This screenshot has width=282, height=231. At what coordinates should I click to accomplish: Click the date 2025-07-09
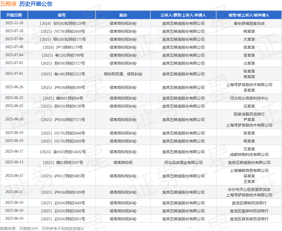pyautogui.click(x=14, y=39)
